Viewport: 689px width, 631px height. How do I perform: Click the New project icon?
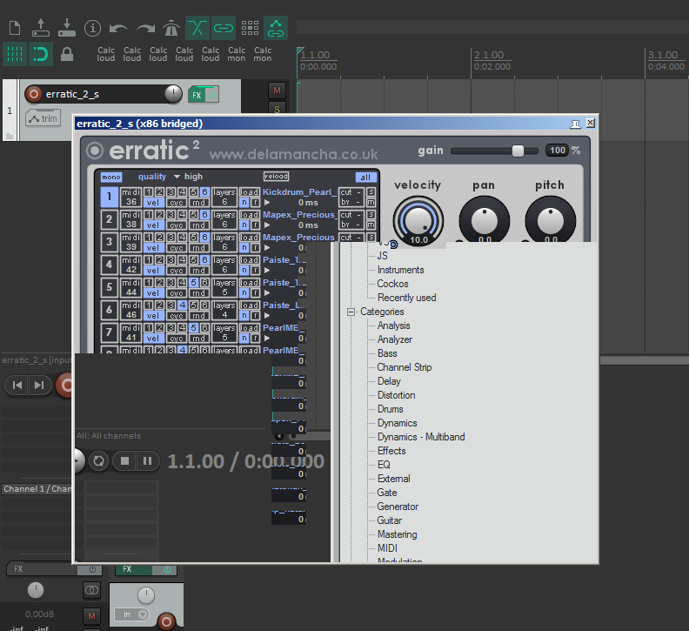point(15,28)
